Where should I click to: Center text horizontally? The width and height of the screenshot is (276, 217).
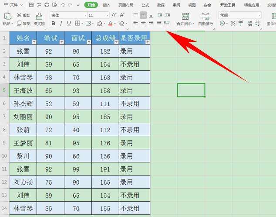[x=144, y=23]
